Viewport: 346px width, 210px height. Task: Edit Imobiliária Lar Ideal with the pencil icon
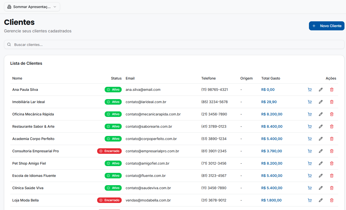click(x=321, y=102)
